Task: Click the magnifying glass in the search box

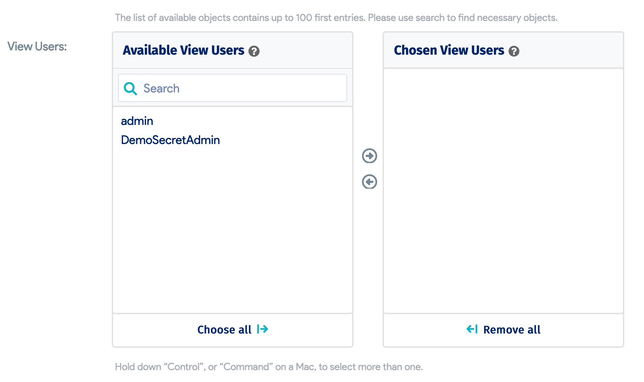Action: pyautogui.click(x=130, y=88)
